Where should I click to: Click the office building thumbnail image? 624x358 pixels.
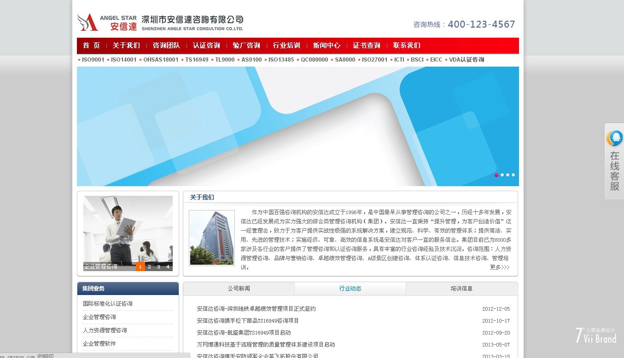212,238
